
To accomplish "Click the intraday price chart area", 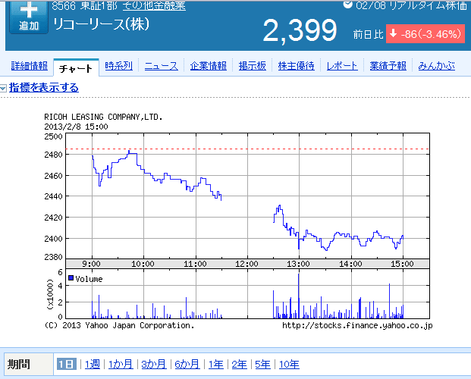I will [x=247, y=196].
